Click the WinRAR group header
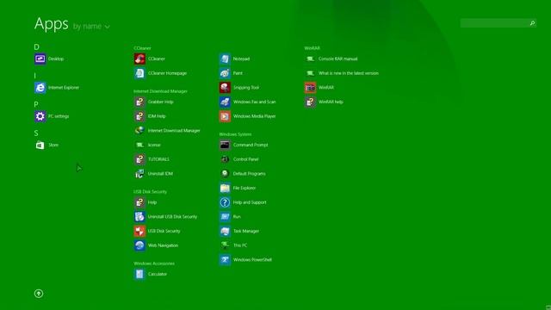This screenshot has width=551, height=310. tap(312, 48)
